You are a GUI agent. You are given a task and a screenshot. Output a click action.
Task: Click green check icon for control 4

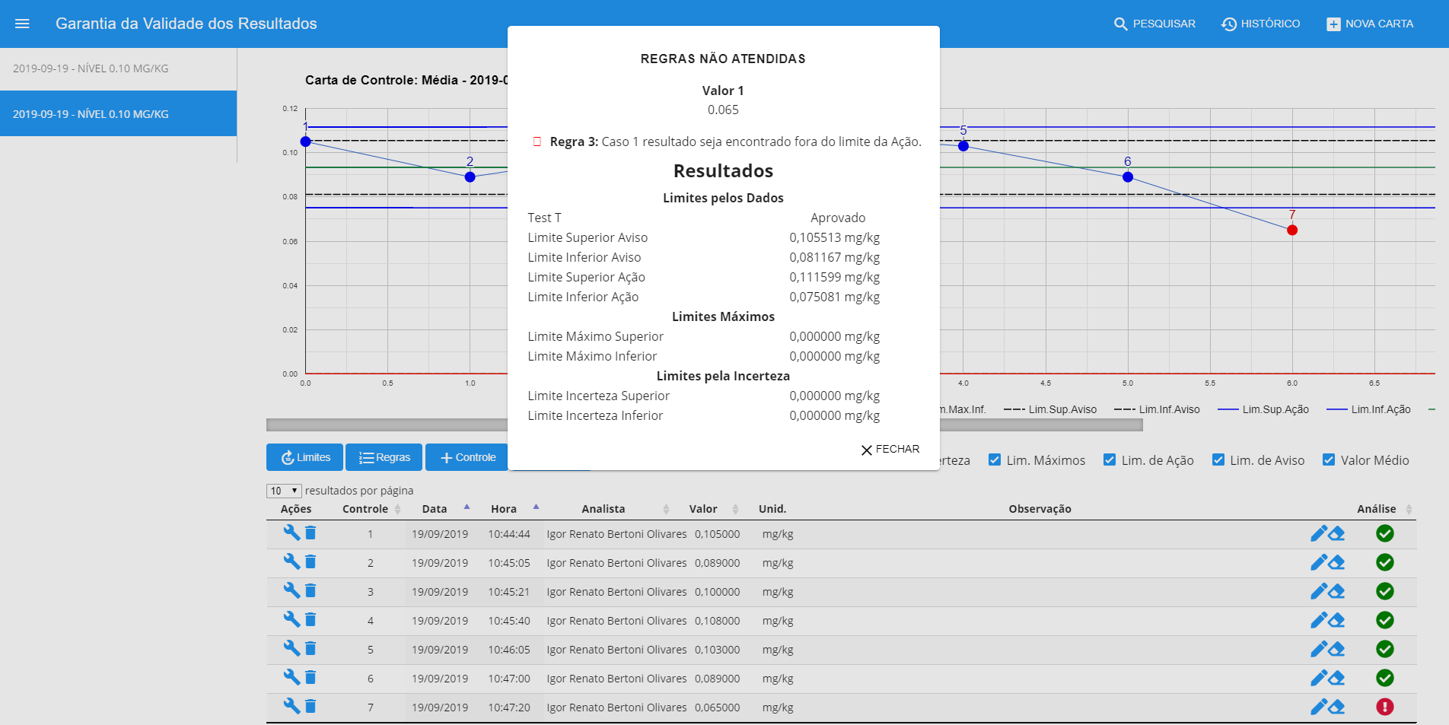tap(1384, 621)
